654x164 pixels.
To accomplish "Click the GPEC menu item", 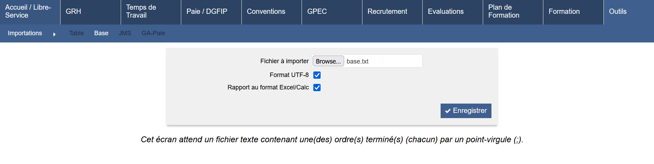I will coord(317,11).
